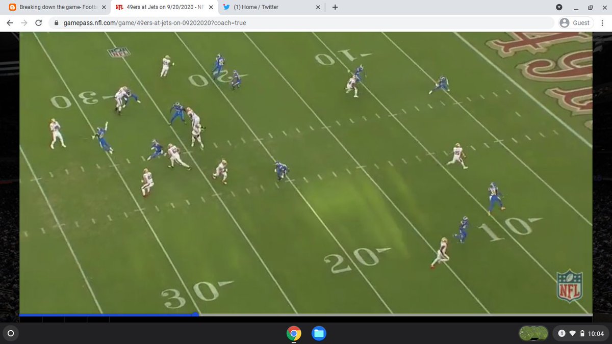Image resolution: width=612 pixels, height=344 pixels.
Task: Open a new browser tab
Action: point(335,7)
